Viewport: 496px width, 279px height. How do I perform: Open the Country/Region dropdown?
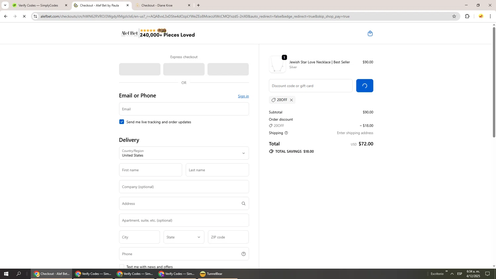tap(184, 153)
